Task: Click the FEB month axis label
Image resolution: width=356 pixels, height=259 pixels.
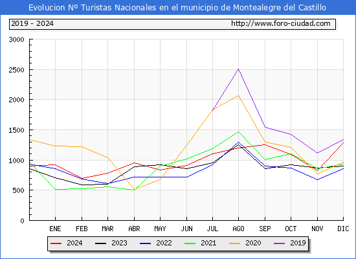Action: point(82,229)
